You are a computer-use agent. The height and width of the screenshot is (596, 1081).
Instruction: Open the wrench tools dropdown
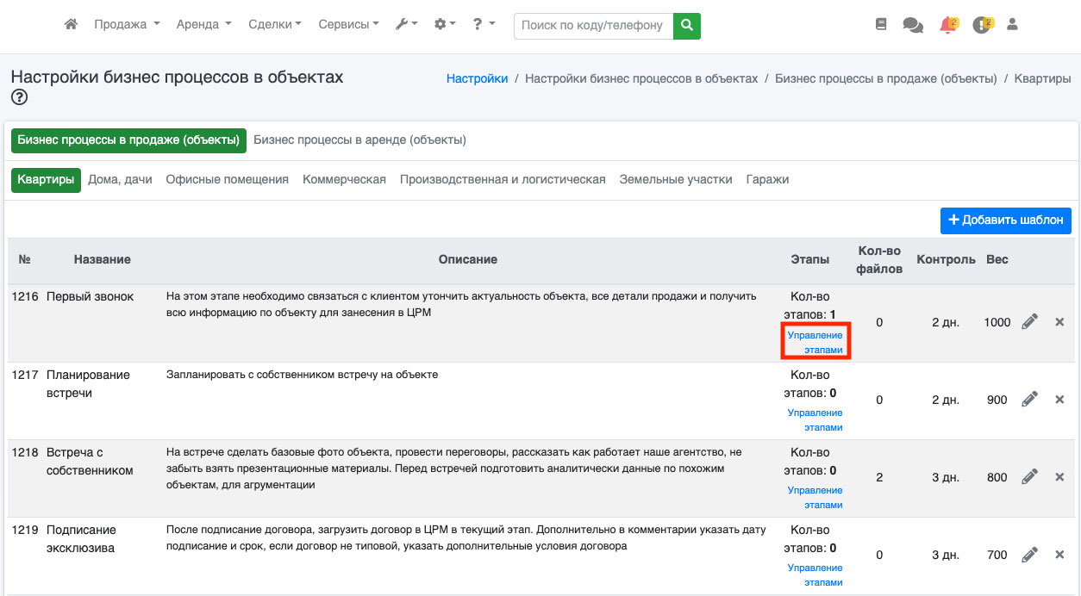click(x=406, y=25)
